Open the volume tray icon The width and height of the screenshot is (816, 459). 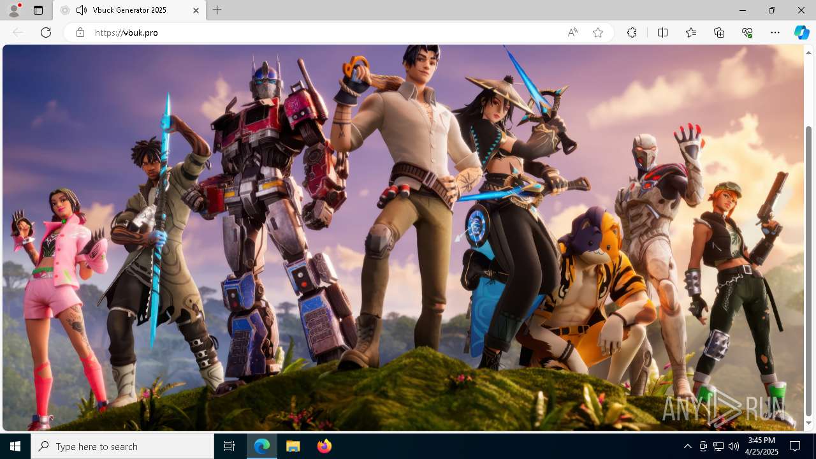[733, 446]
